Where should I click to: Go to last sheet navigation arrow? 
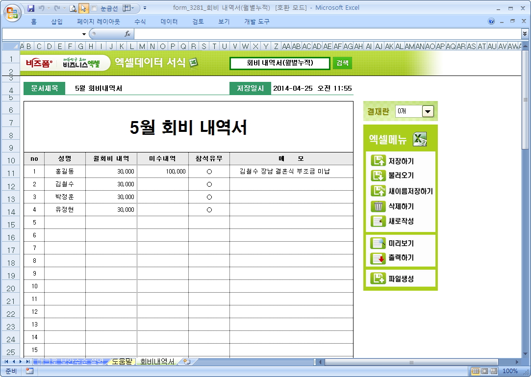(28, 362)
